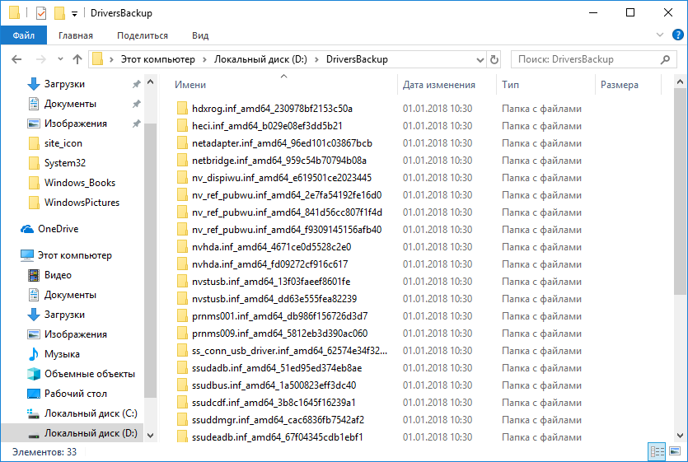This screenshot has height=462, width=688.
Task: Expand the ribbon with the chevron
Action: [x=659, y=35]
